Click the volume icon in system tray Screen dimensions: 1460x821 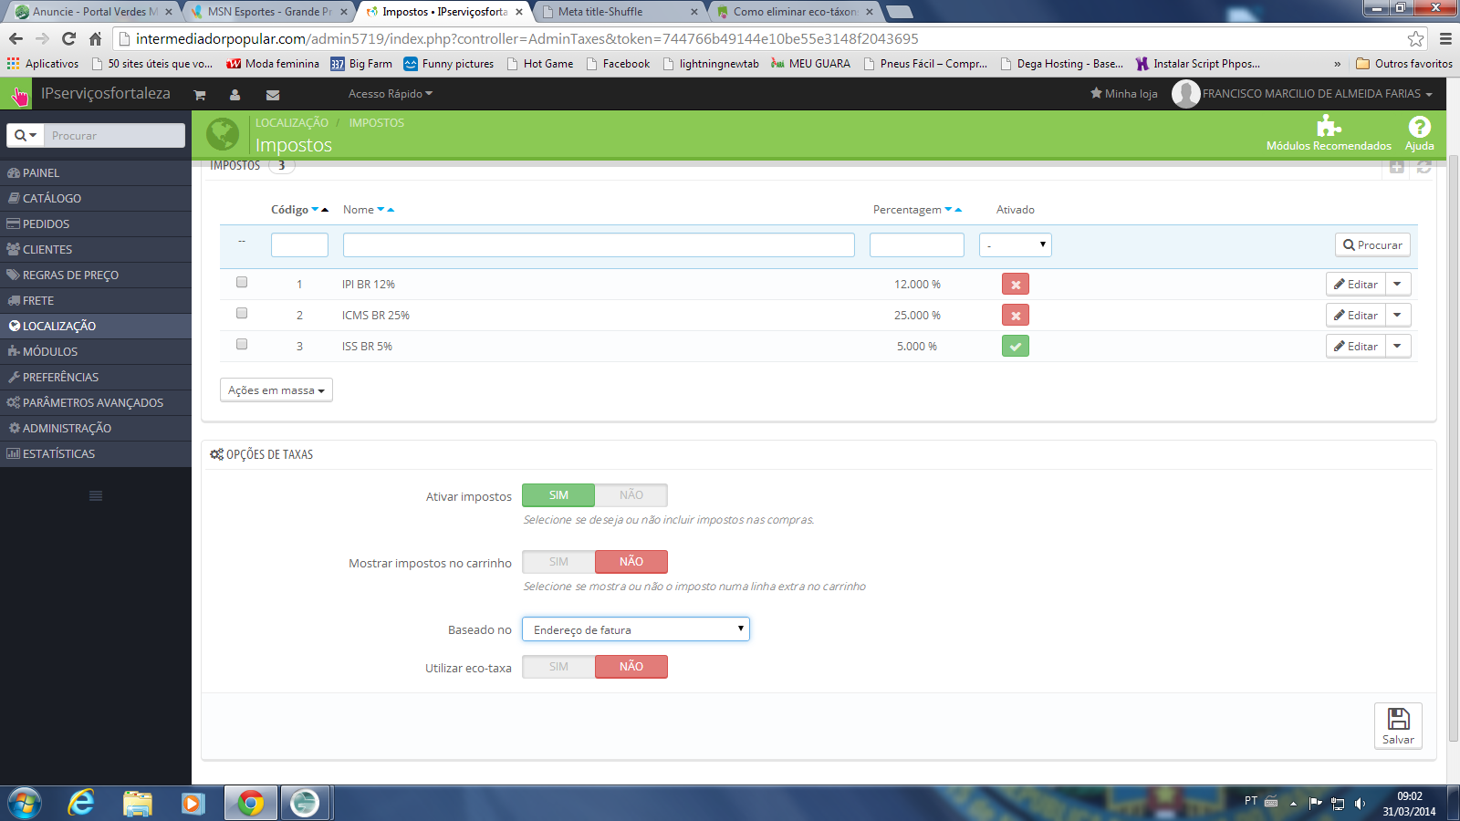coord(1360,804)
